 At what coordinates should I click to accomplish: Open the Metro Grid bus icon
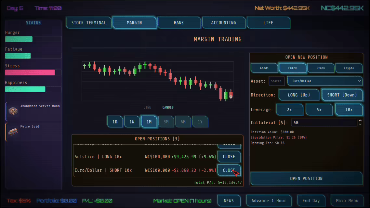tap(13, 131)
